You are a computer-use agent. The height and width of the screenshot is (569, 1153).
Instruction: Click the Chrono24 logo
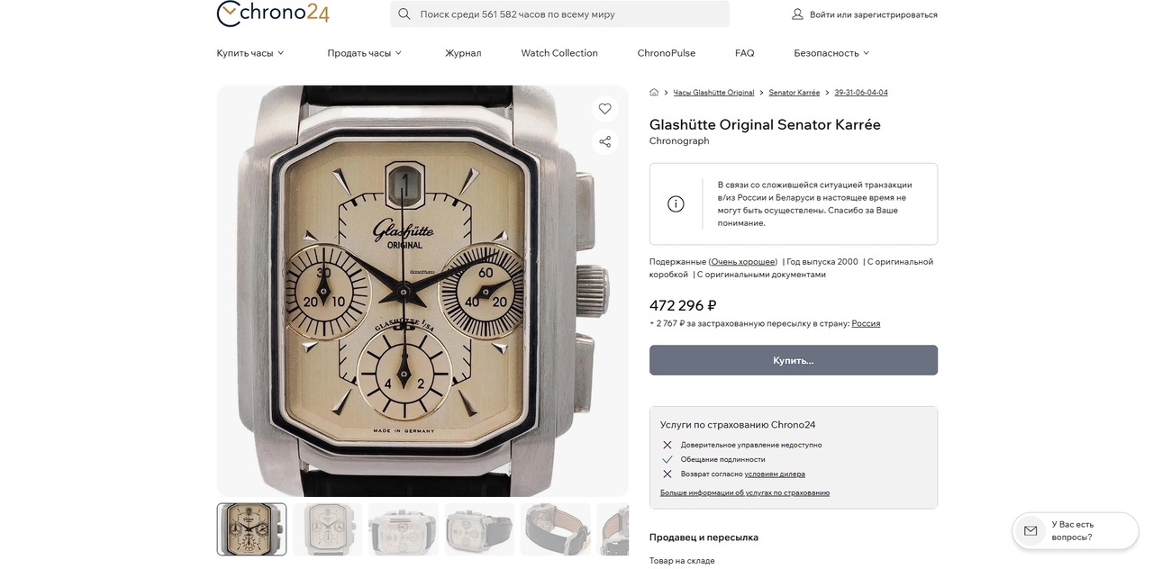(273, 13)
